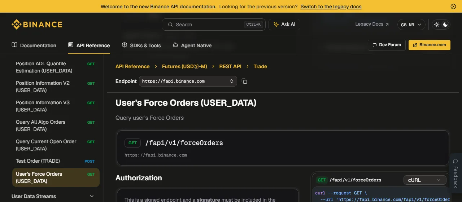Screen dimensions: 462x202
Task: Open Test Order (TRADE) sidebar item
Action: (x=56, y=161)
